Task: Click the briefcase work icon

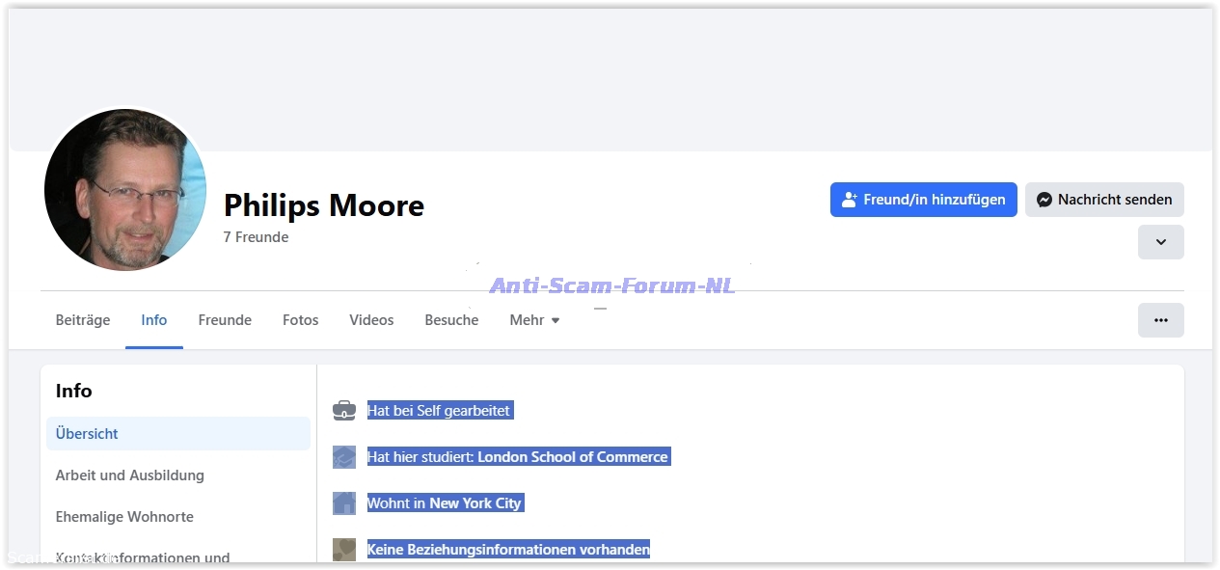Action: (344, 411)
